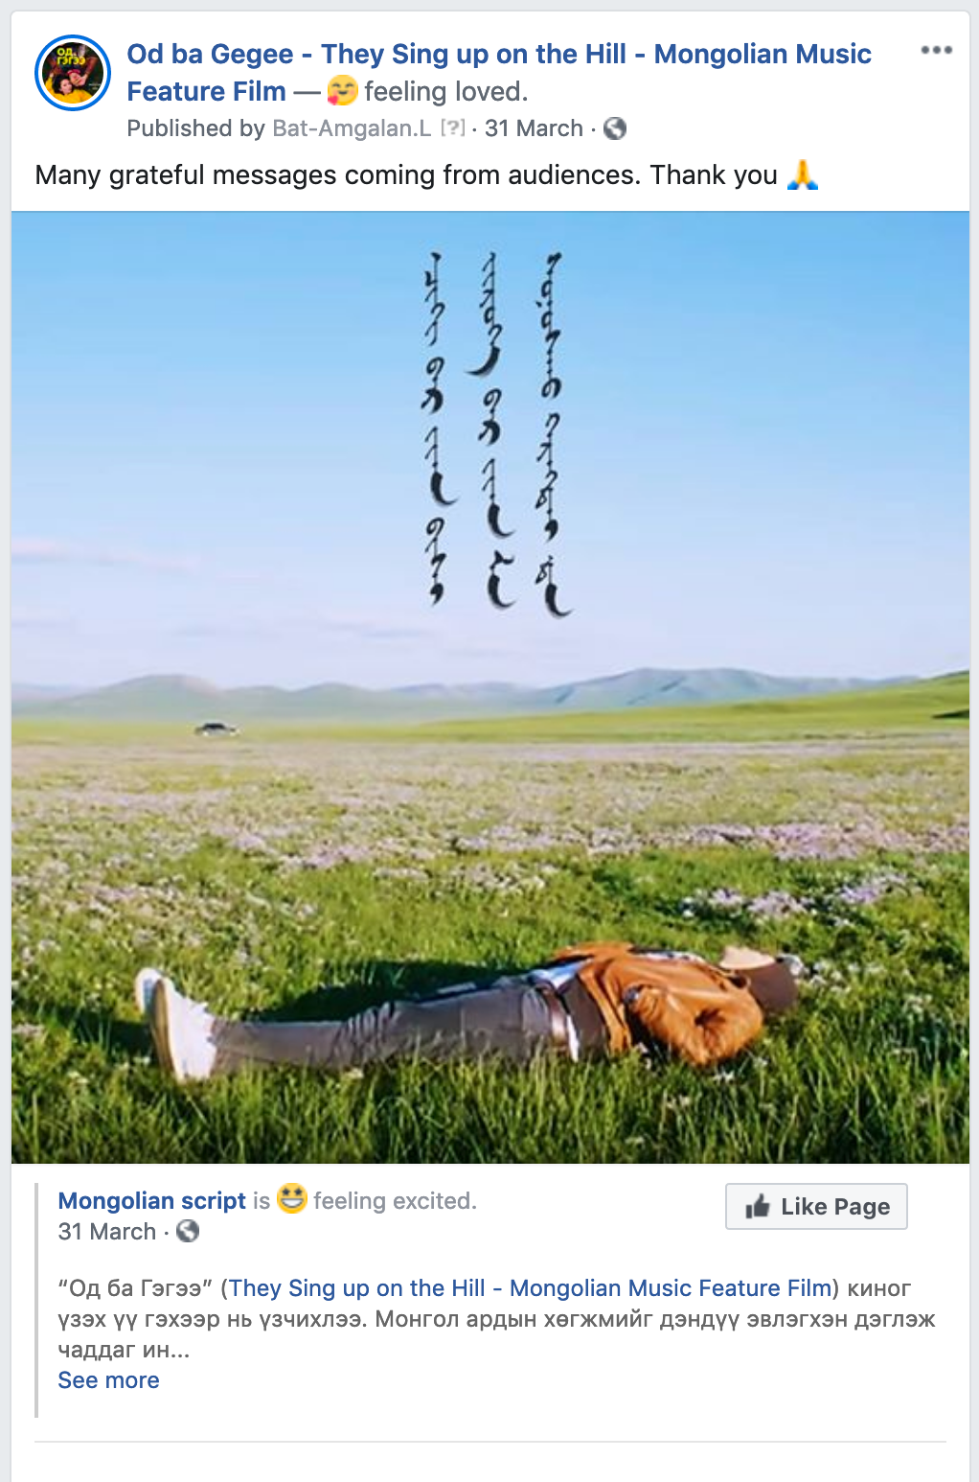Viewport: 979px width, 1482px height.
Task: Click the 'feeling loved.' status text
Action: pyautogui.click(x=446, y=91)
